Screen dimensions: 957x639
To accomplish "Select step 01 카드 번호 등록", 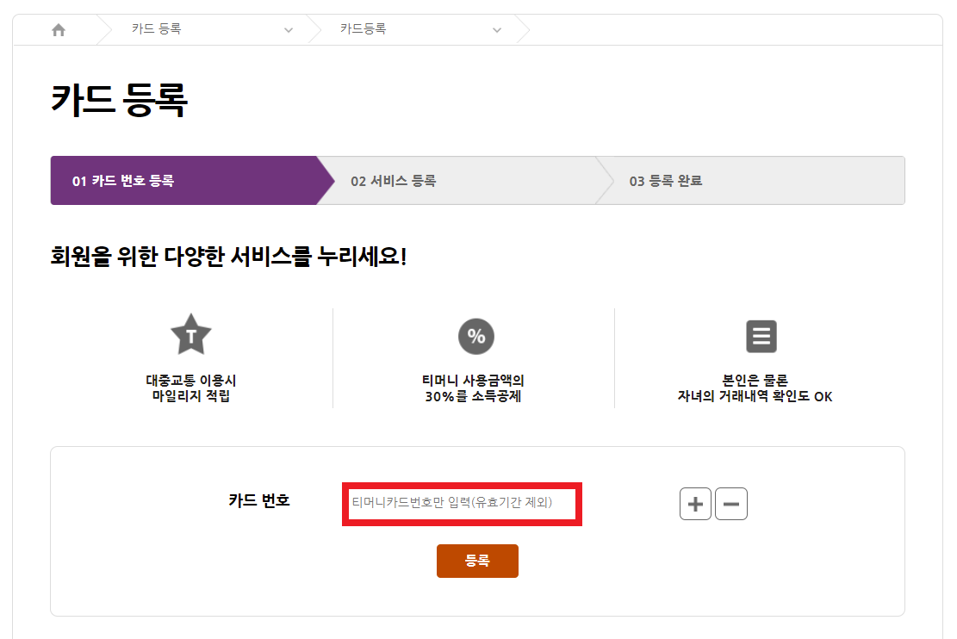I will 191,181.
